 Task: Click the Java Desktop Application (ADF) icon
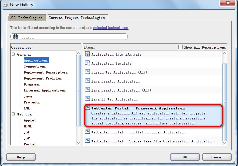tap(87, 90)
